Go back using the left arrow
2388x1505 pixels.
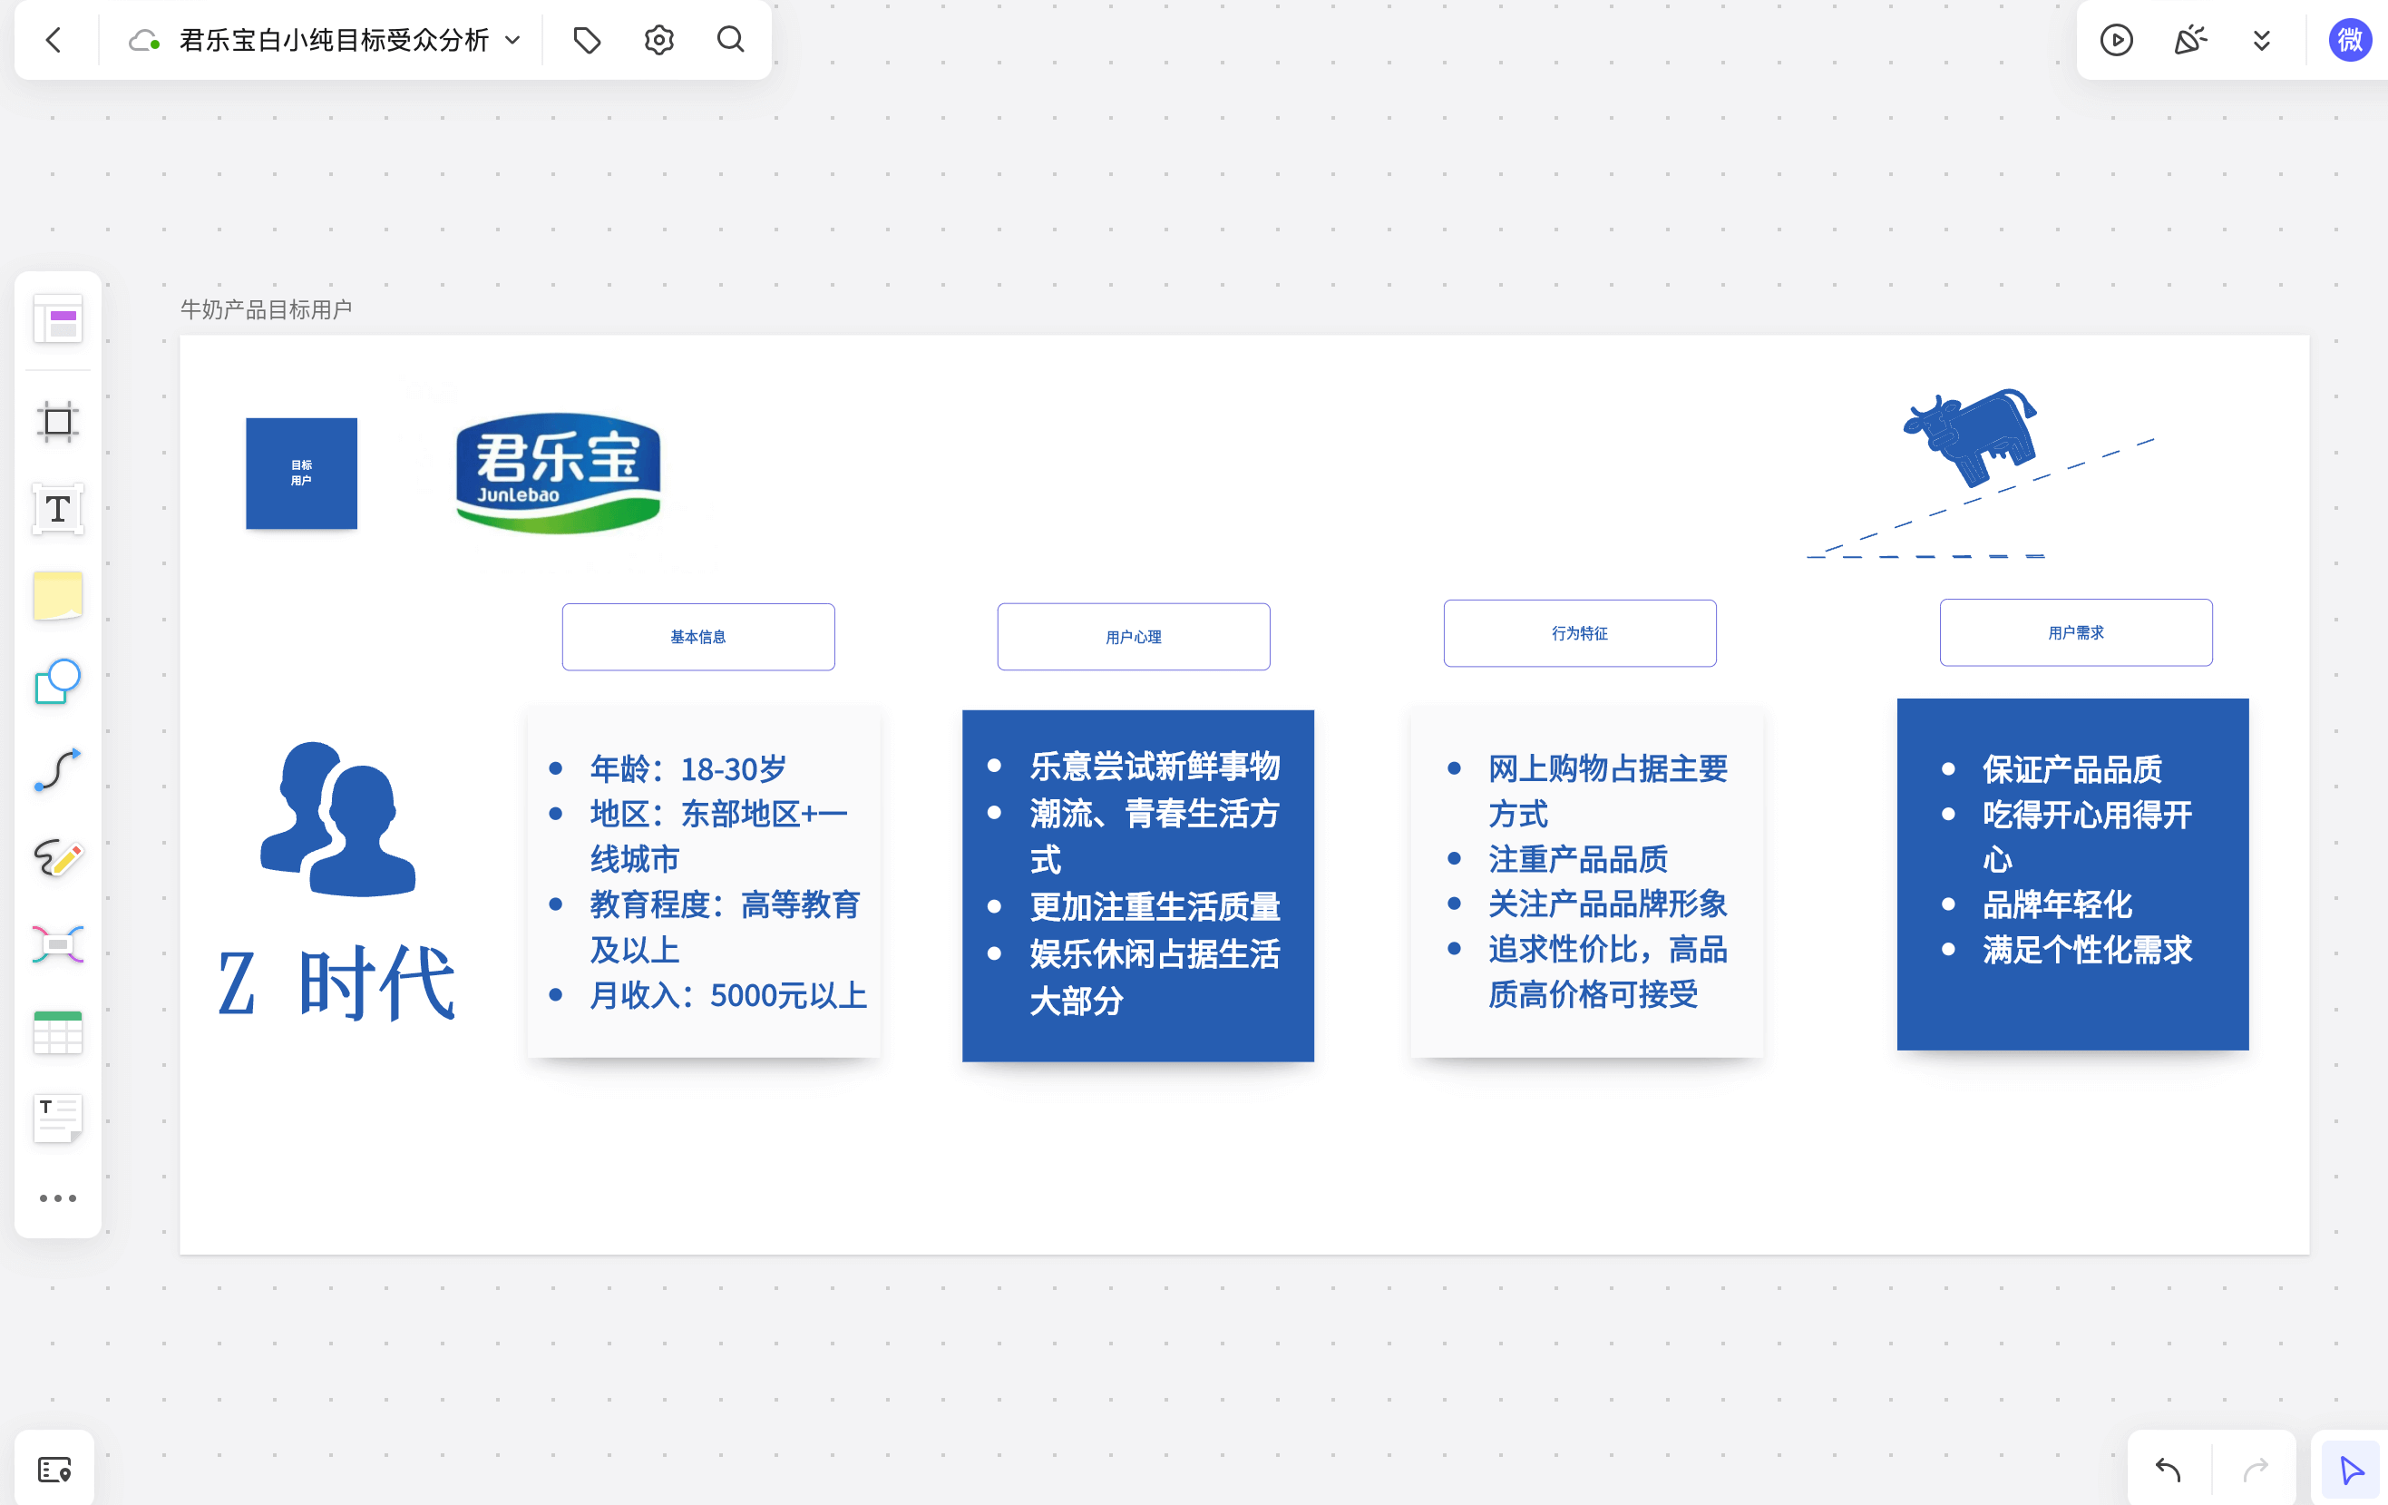click(x=54, y=40)
